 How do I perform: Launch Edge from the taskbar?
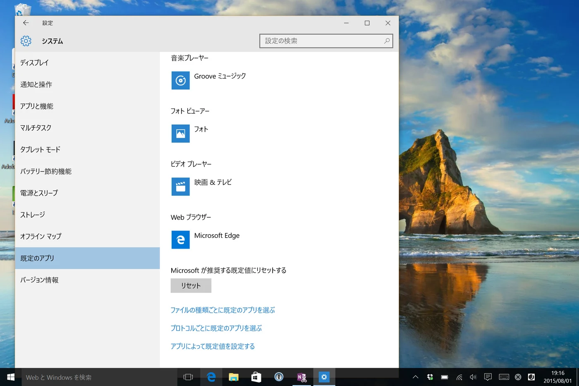[211, 377]
